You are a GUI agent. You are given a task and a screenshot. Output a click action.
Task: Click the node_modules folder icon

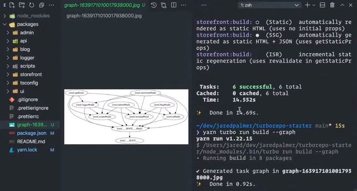click(x=12, y=16)
